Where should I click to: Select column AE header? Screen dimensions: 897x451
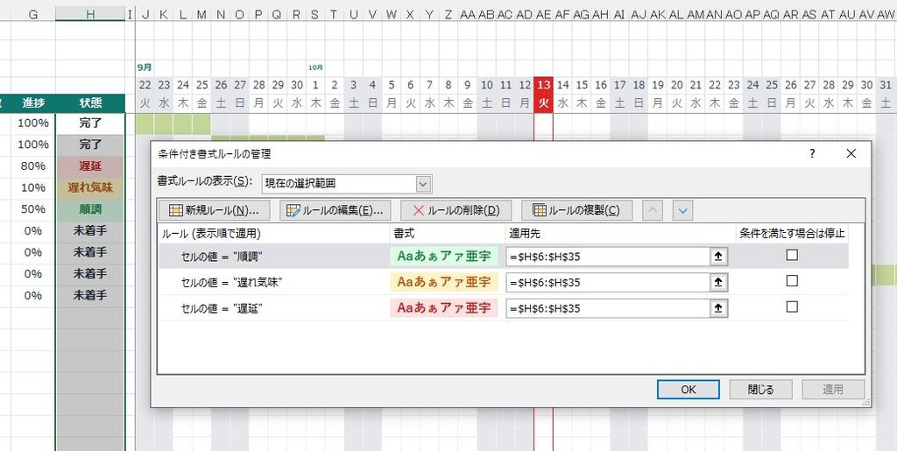pos(543,14)
